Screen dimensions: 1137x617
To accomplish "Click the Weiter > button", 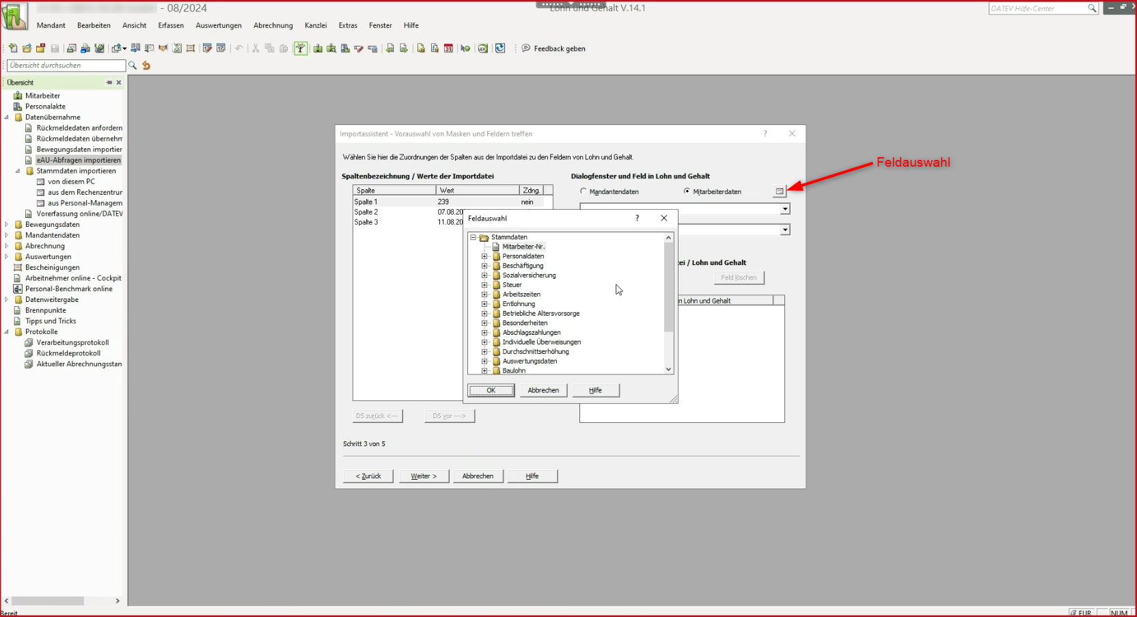I will pyautogui.click(x=424, y=476).
